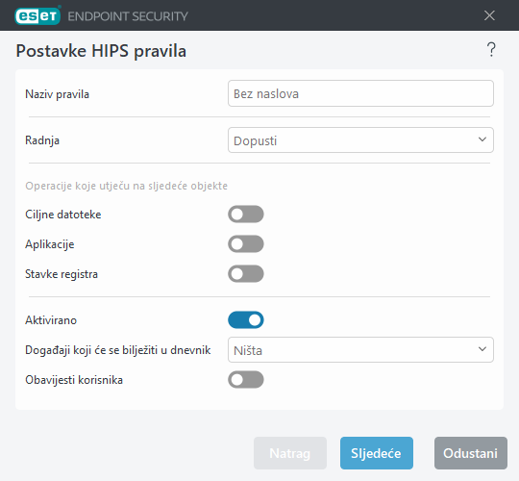
Task: Click the Ciljne datoteke label
Action: pyautogui.click(x=62, y=215)
